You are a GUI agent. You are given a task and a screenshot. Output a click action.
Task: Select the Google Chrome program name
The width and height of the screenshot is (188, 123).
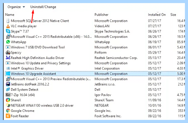click(x=23, y=111)
